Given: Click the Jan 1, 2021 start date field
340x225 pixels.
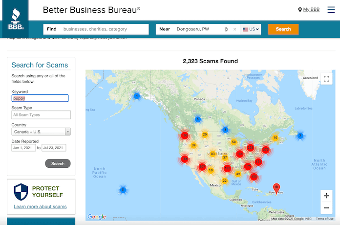Looking at the screenshot, I should point(23,148).
